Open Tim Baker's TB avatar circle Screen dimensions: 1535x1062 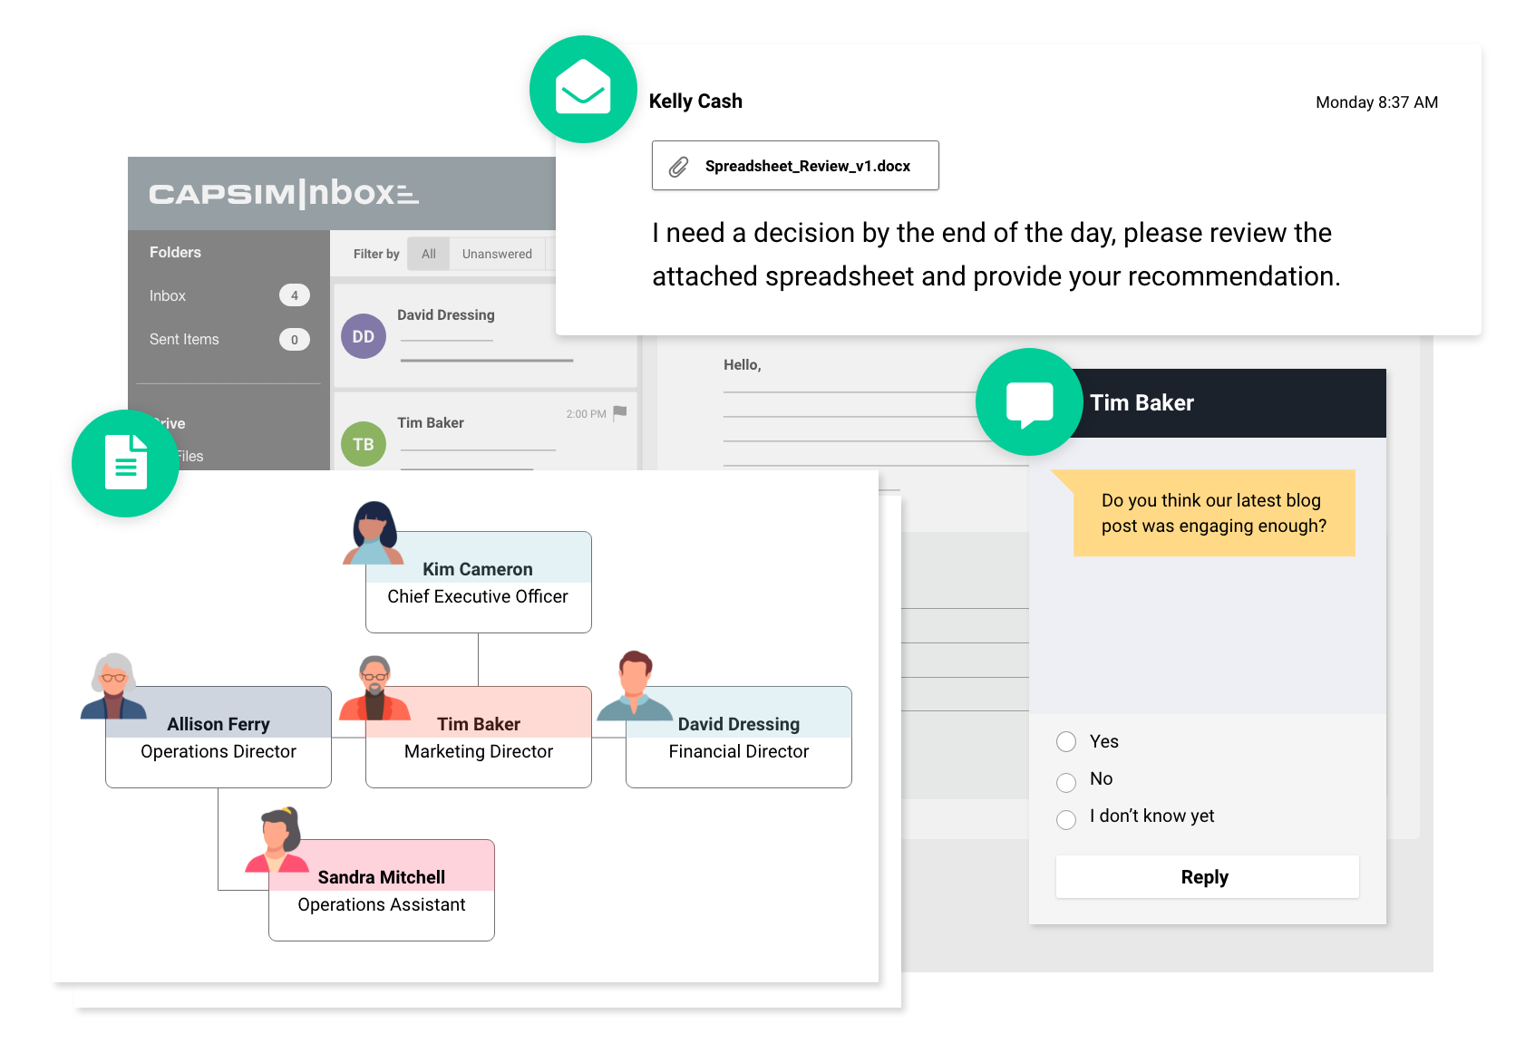tap(364, 443)
